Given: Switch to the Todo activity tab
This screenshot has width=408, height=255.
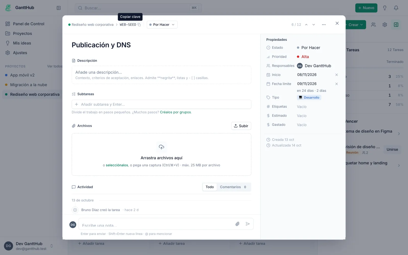Looking at the screenshot, I should pos(210,187).
